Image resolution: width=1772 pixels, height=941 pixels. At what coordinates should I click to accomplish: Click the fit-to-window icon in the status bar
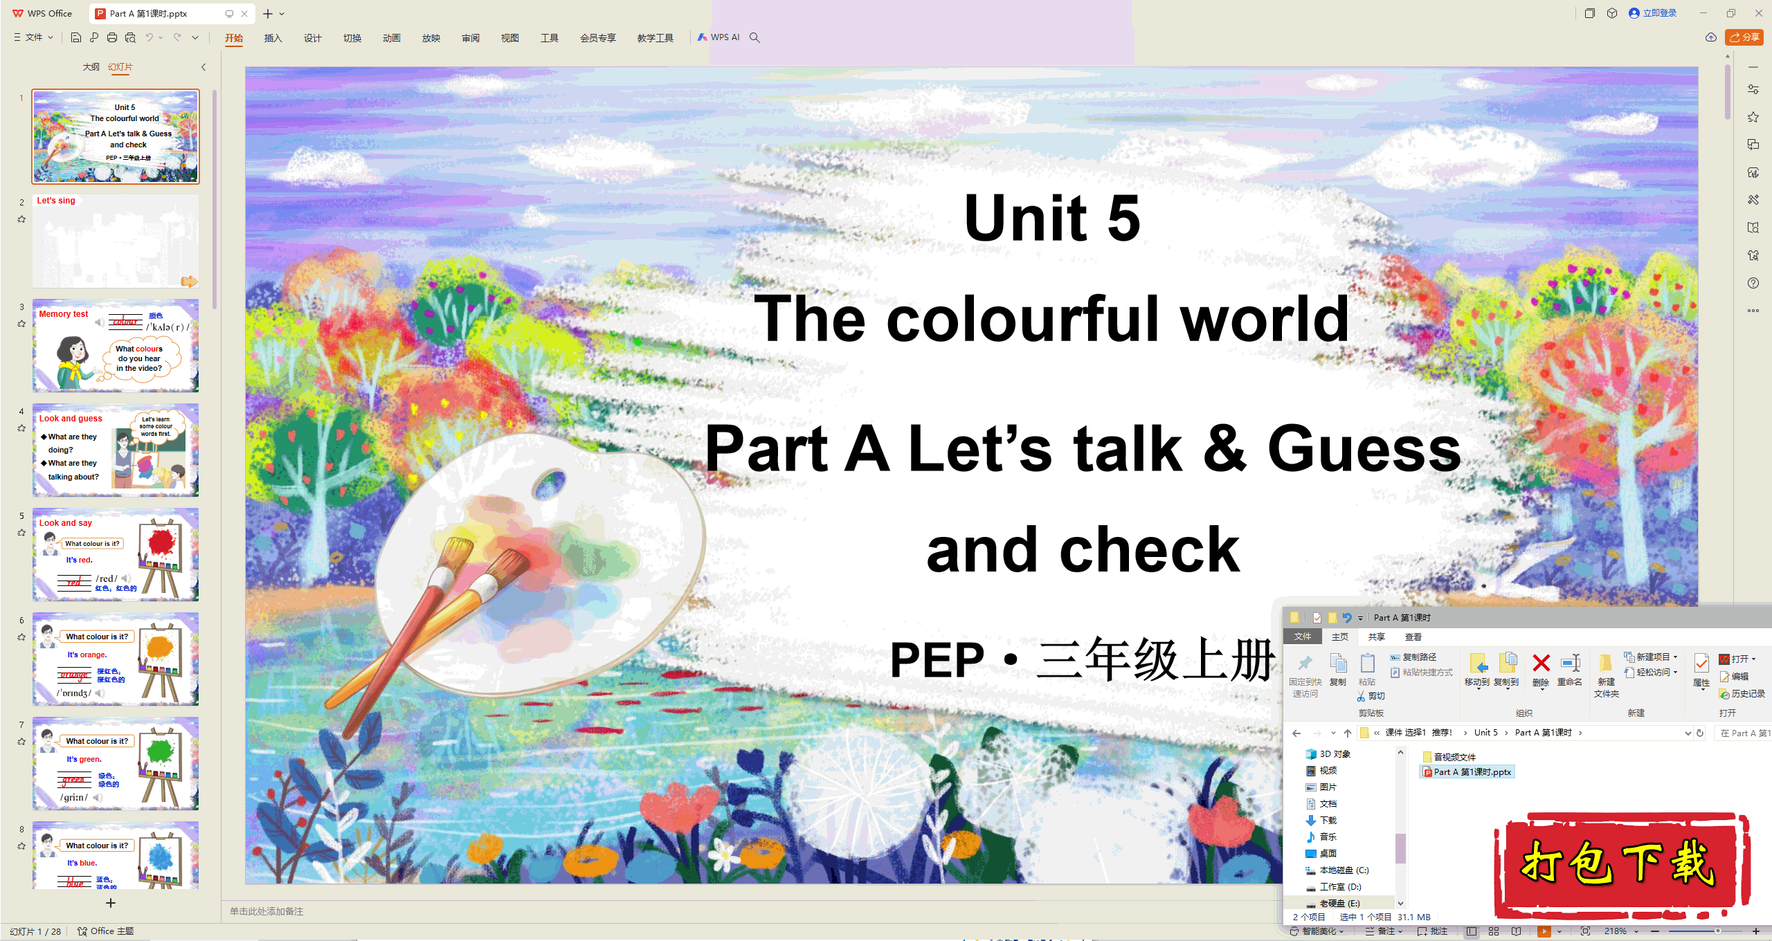[1585, 931]
